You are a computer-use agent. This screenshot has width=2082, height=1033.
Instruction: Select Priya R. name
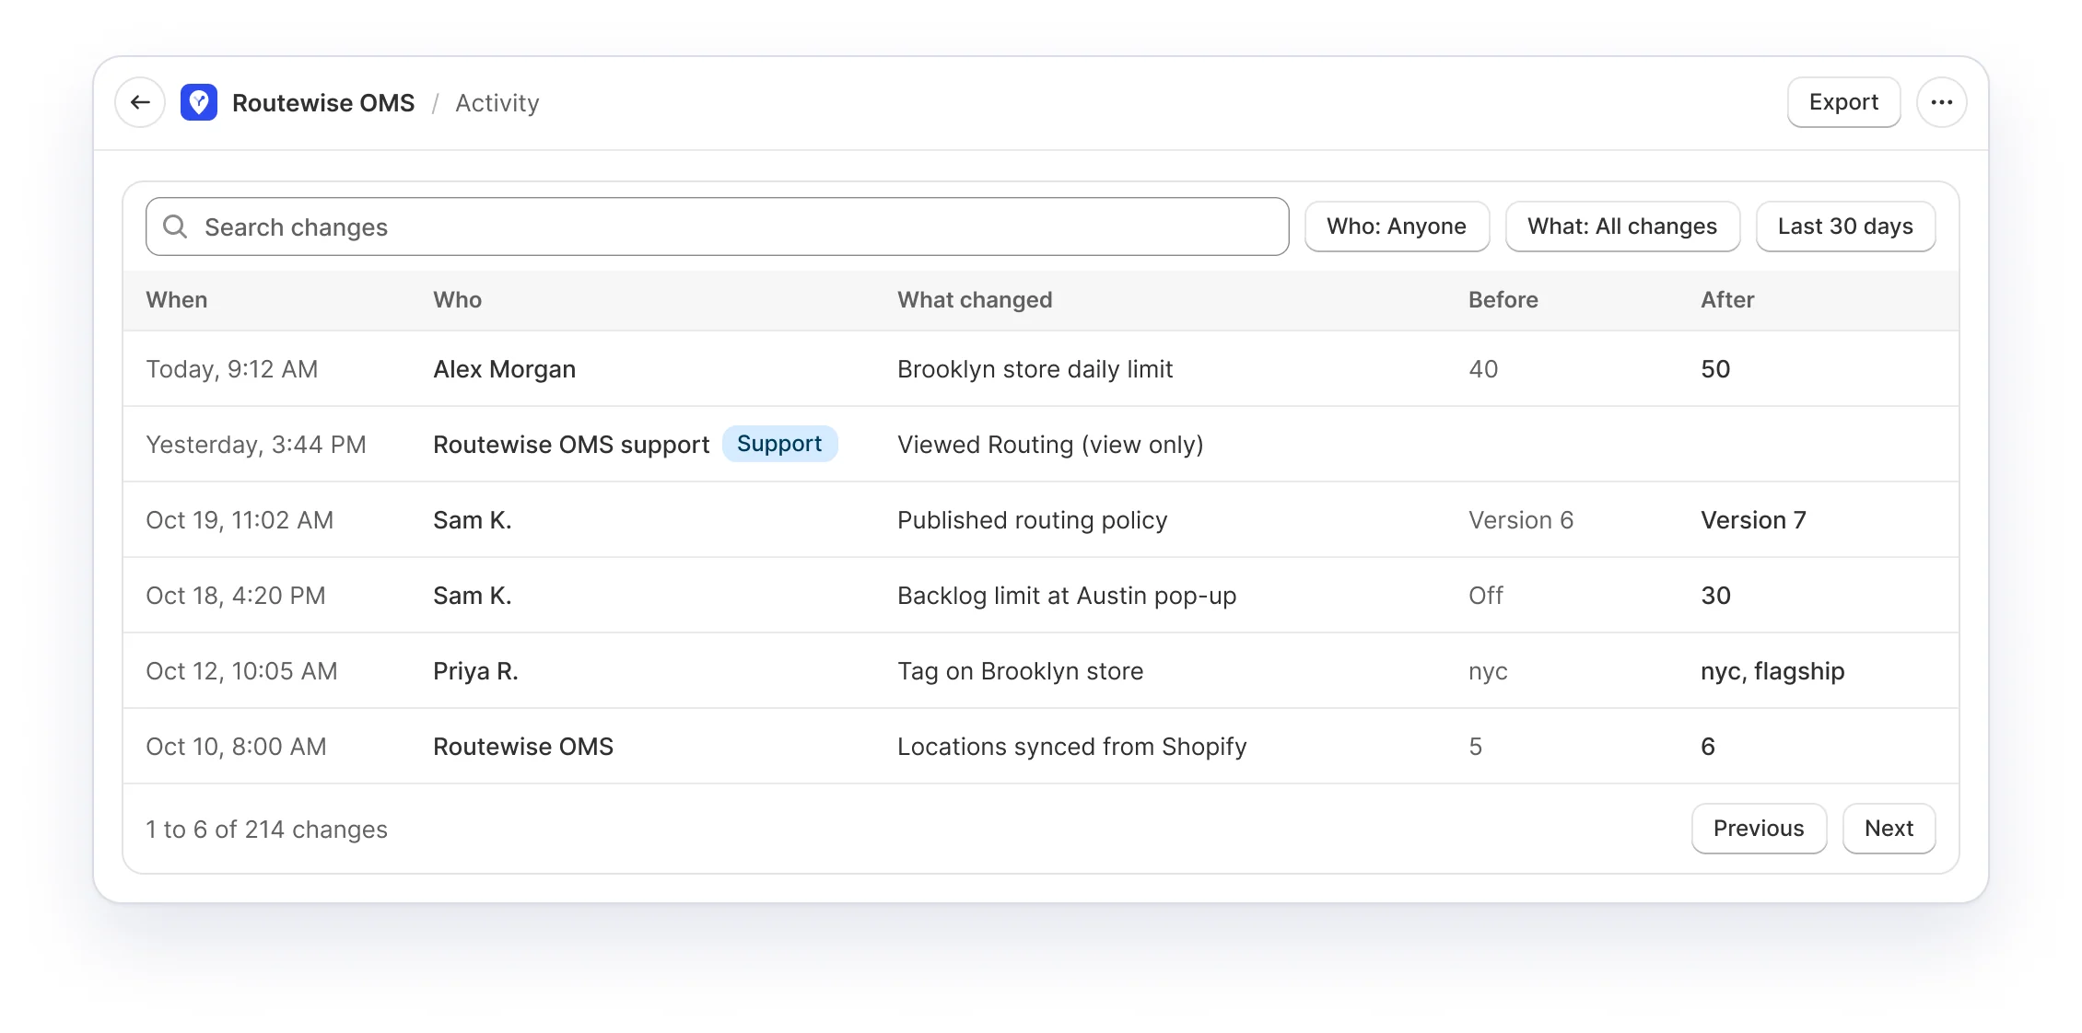tap(475, 671)
